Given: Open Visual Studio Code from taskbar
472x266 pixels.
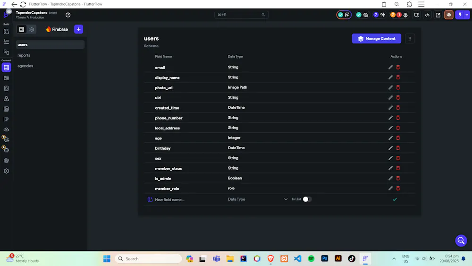Looking at the screenshot, I should coord(297,258).
